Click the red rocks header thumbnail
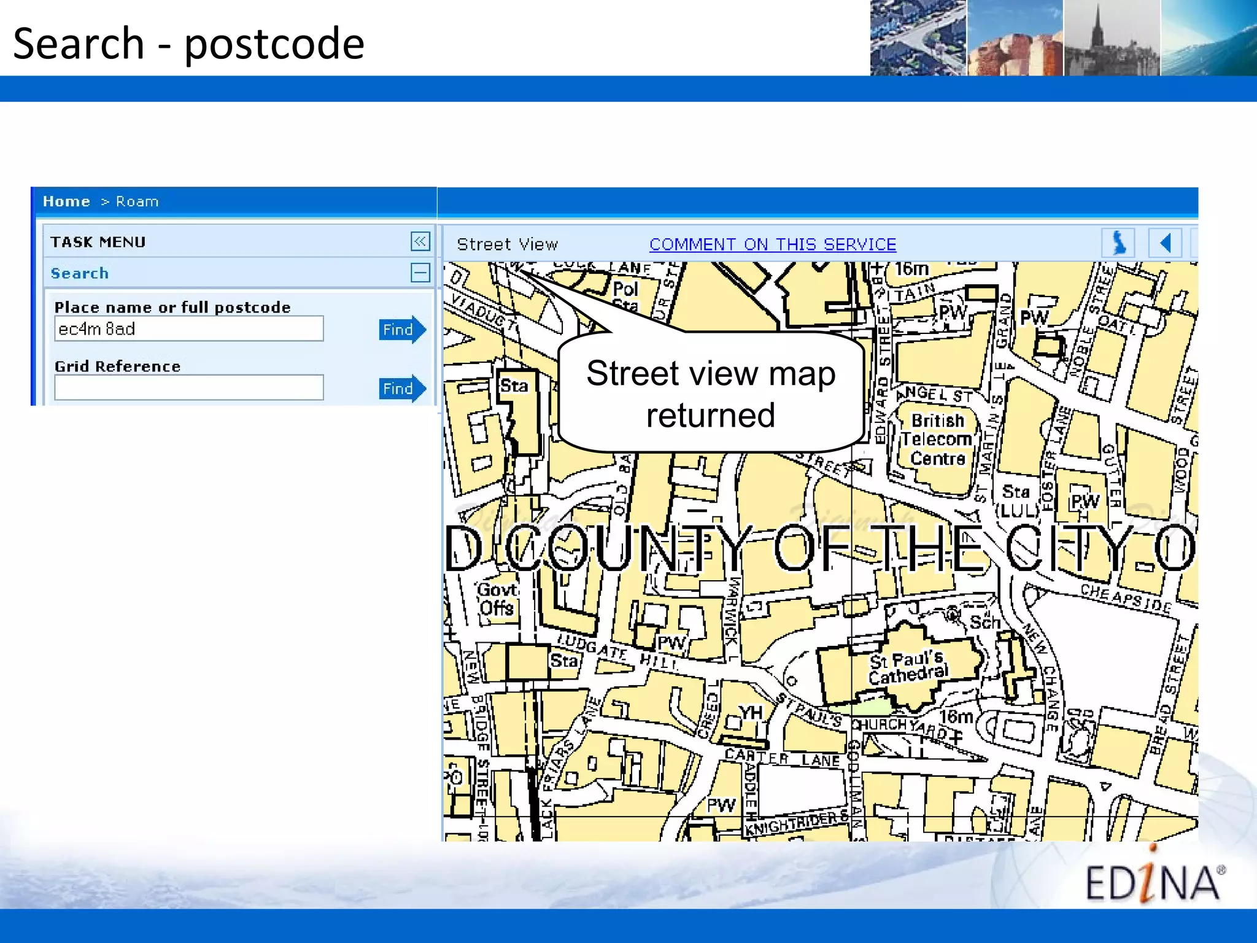This screenshot has width=1257, height=943. (x=1015, y=38)
